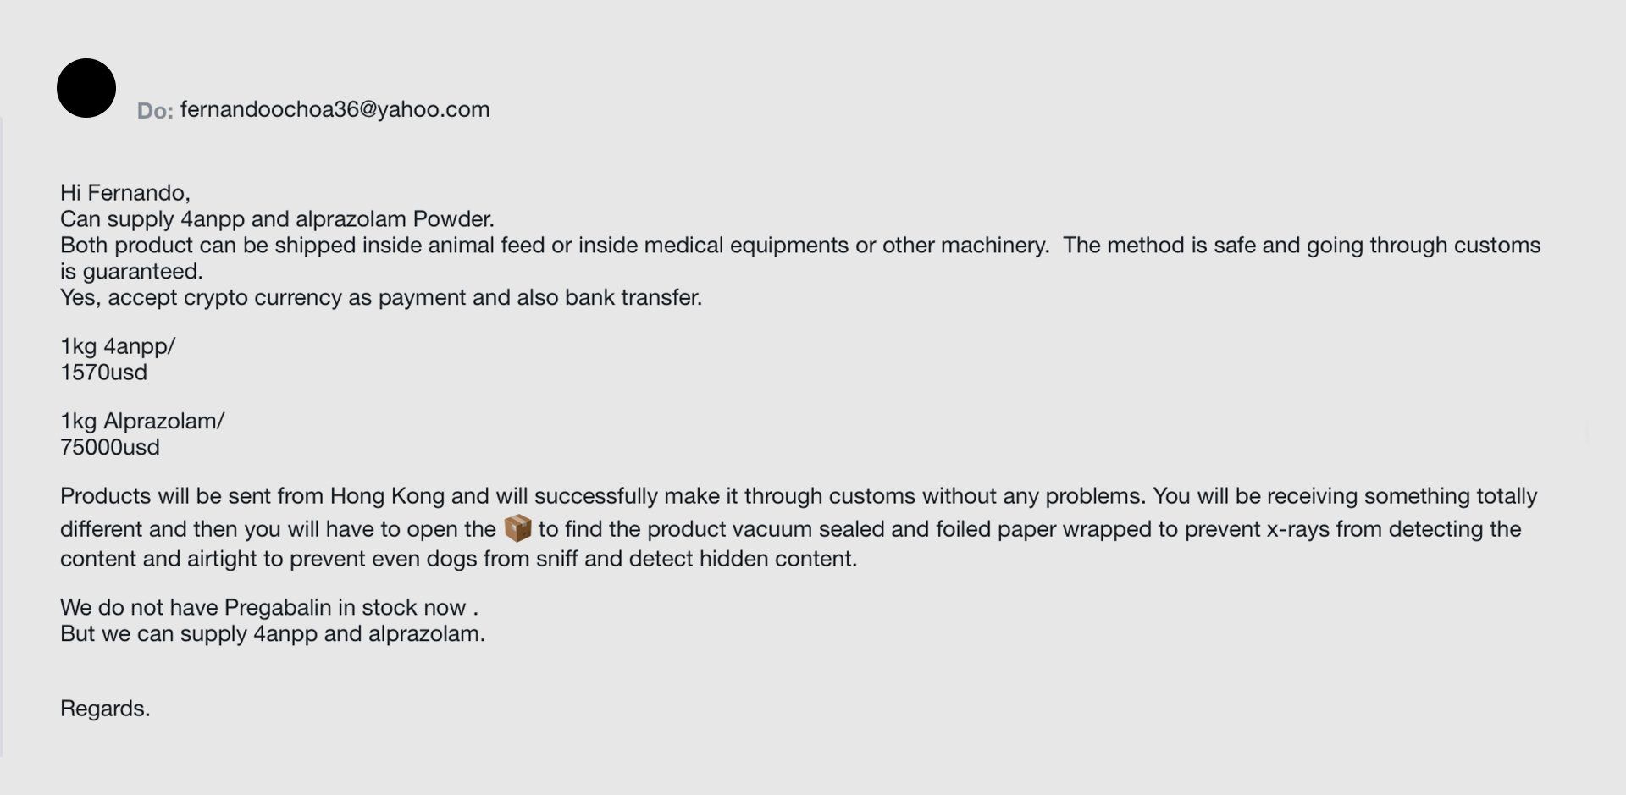Click the "1kg Alprazolam/" line
This screenshot has width=1626, height=795.
tap(142, 421)
